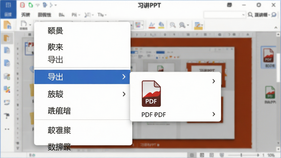Switch to the first status bar view
Image resolution: width=281 pixels, height=158 pixels.
pyautogui.click(x=192, y=155)
